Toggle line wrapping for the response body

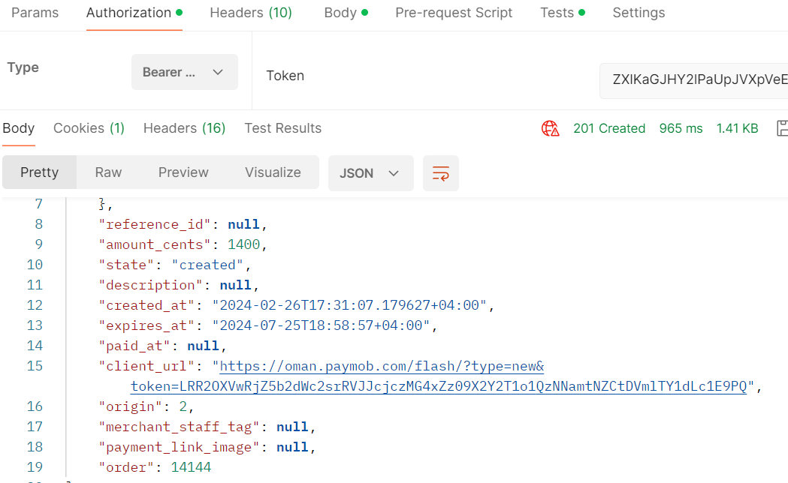pos(441,172)
